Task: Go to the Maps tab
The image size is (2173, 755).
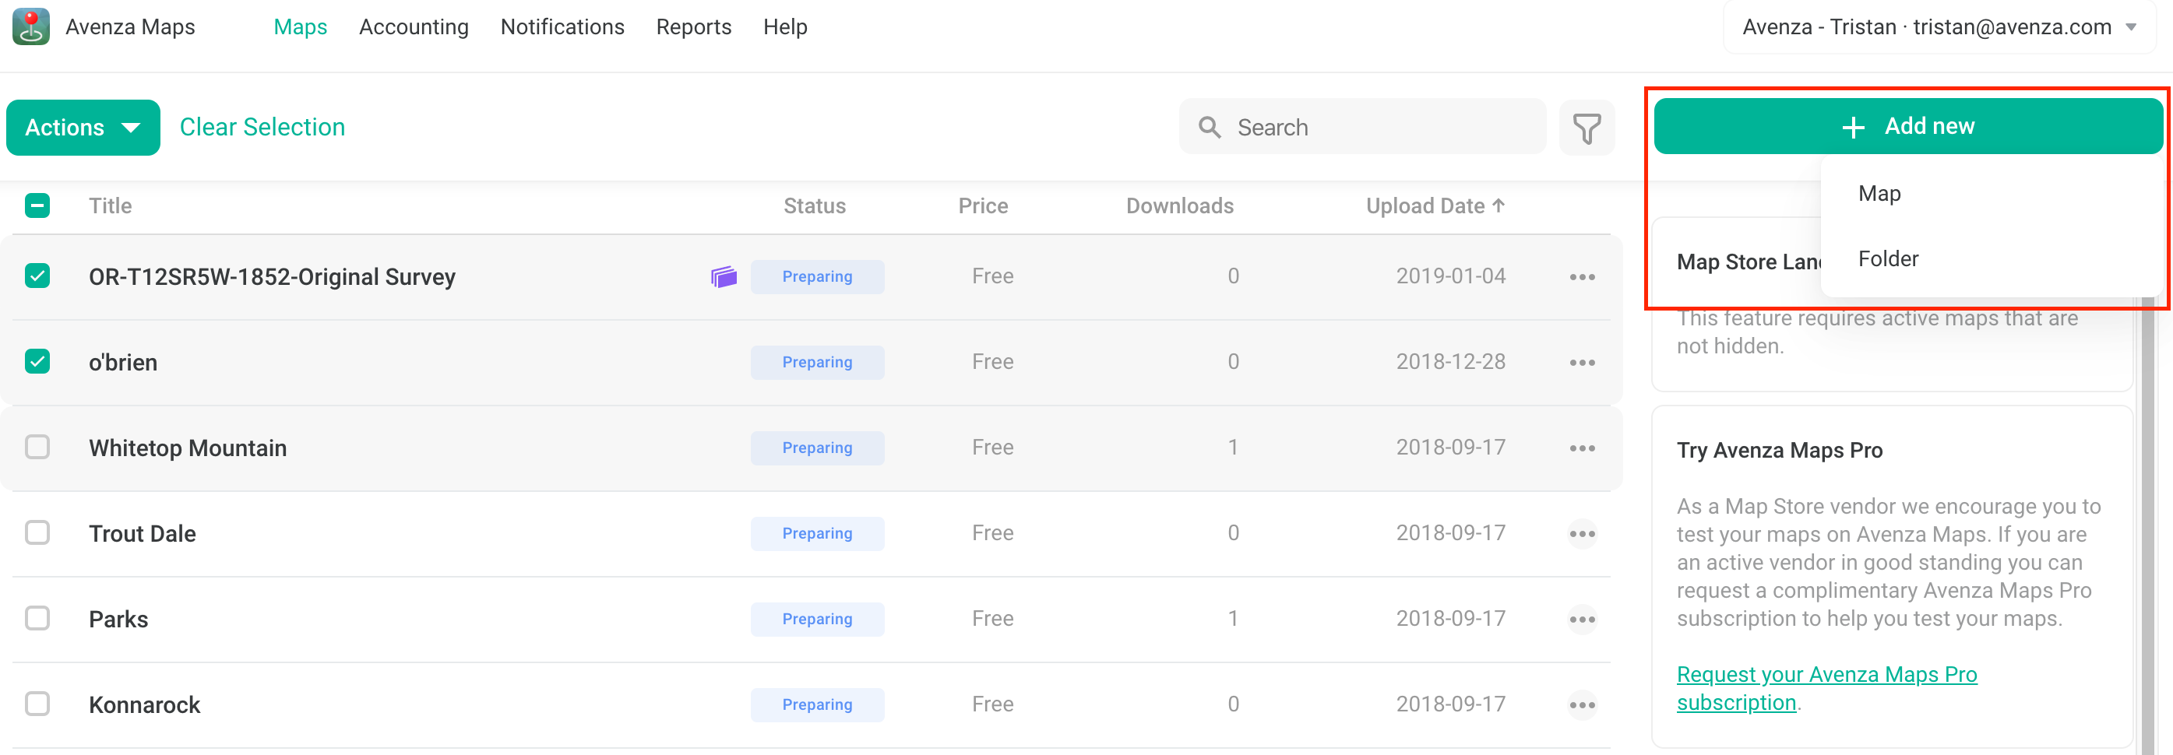Action: pyautogui.click(x=301, y=27)
